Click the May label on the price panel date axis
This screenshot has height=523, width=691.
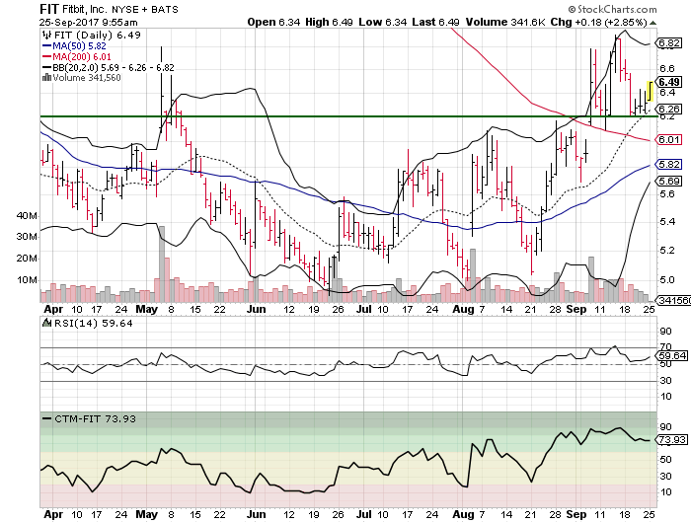point(147,309)
